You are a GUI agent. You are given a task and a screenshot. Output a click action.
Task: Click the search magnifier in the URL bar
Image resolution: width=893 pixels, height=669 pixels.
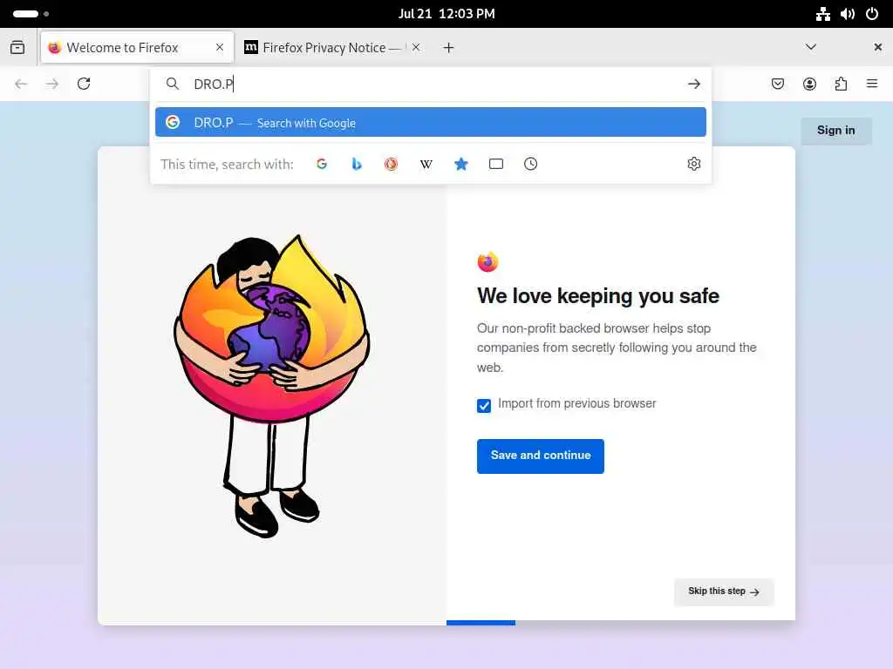173,84
